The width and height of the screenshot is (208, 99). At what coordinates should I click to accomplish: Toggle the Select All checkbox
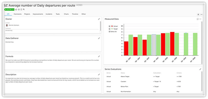click(109, 31)
